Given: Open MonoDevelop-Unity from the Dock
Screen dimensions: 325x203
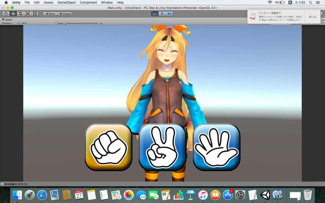Looking at the screenshot, I should click(x=277, y=195).
